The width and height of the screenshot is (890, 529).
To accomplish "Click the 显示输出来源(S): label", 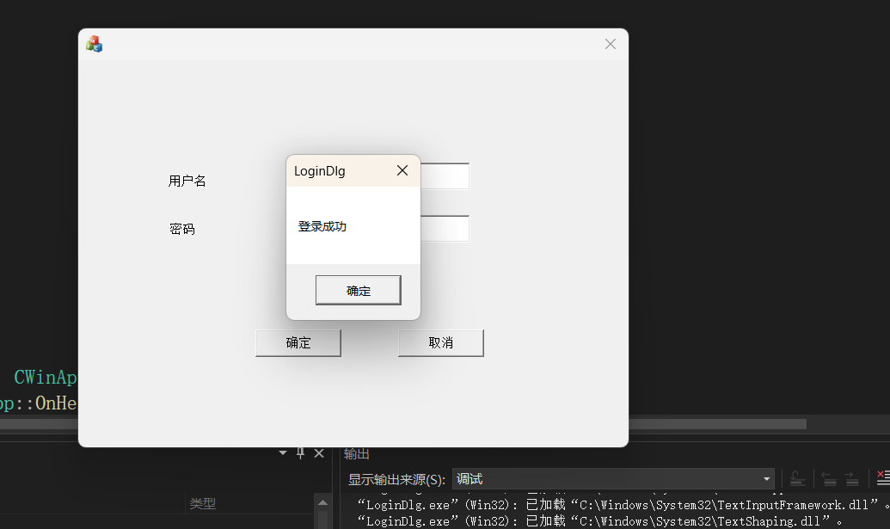I will pyautogui.click(x=396, y=480).
